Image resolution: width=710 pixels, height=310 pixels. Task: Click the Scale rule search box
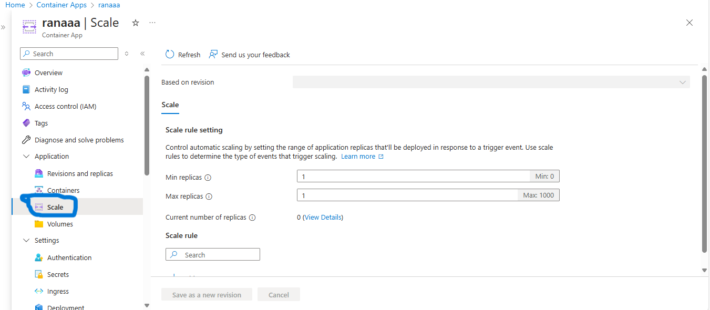[213, 254]
